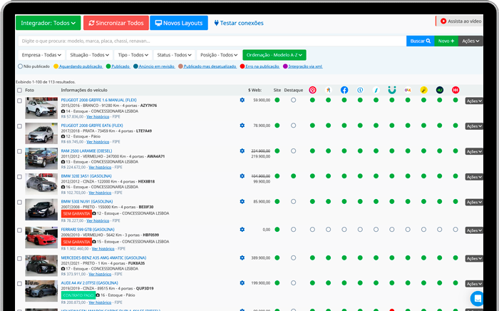Screen dimensions: 499x311
Task: Open the Empresa - Todas filter dropdown
Action: point(41,55)
